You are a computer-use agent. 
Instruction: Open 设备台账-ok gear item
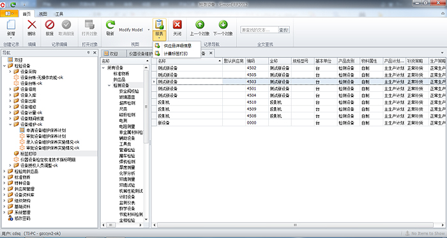click(x=31, y=84)
